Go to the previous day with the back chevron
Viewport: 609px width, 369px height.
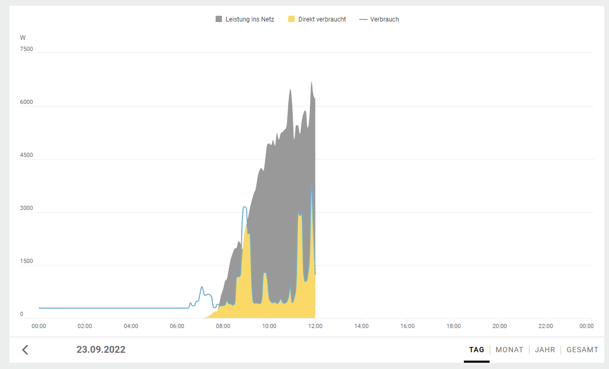[25, 350]
